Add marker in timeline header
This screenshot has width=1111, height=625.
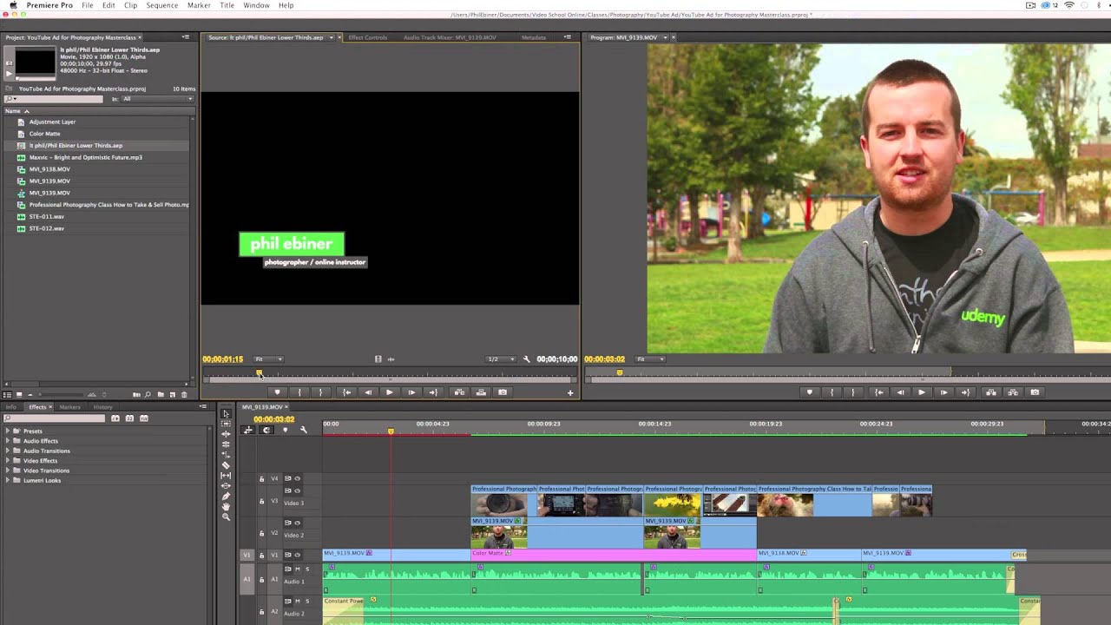[285, 430]
